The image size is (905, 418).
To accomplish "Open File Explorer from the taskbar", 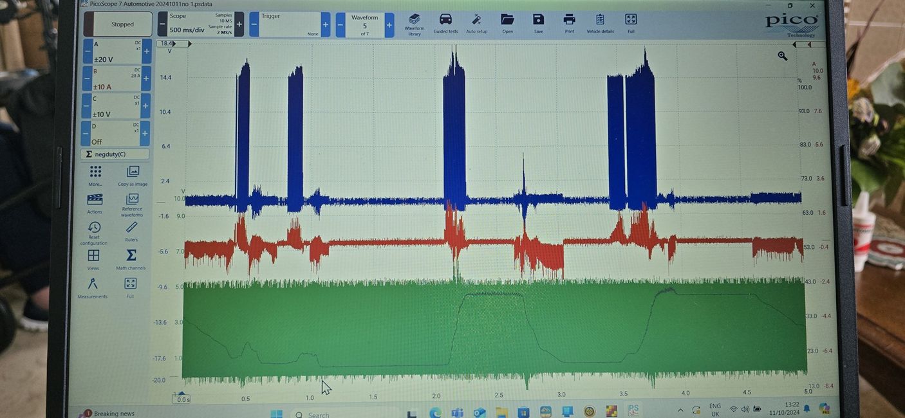I will tap(501, 413).
